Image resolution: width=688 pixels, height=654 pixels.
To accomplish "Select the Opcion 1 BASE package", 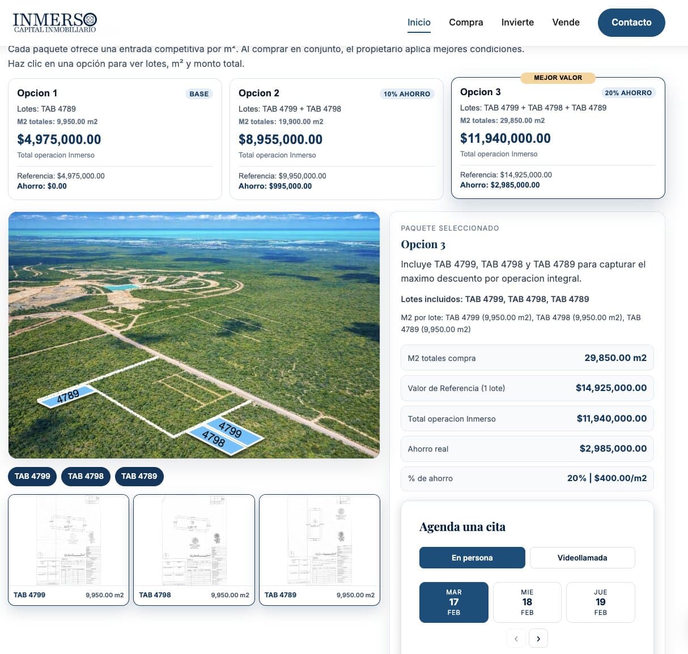I will 114,139.
